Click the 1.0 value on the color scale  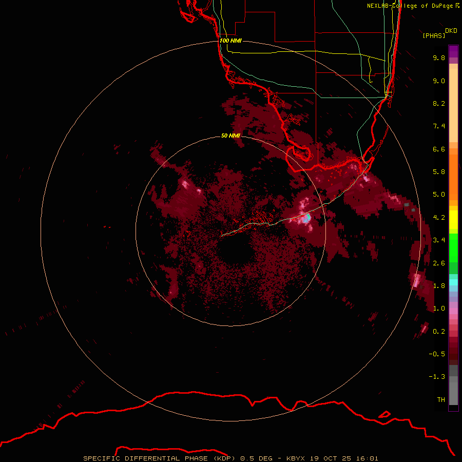coord(439,309)
